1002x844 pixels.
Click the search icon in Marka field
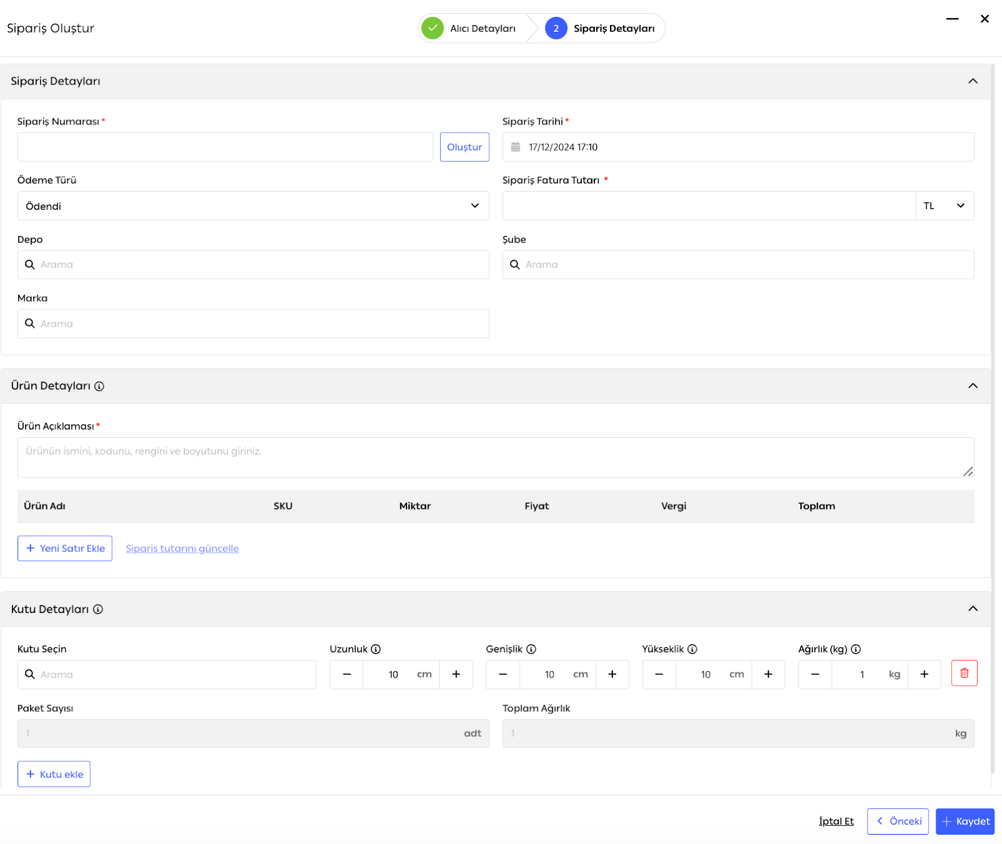pos(29,324)
